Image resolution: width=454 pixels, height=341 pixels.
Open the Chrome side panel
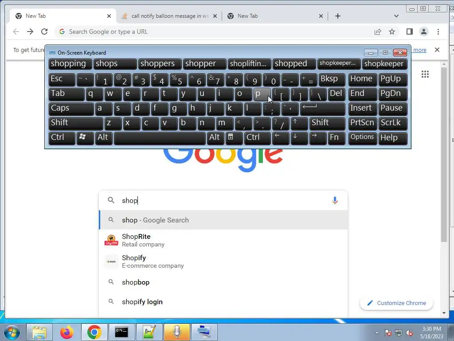409,32
